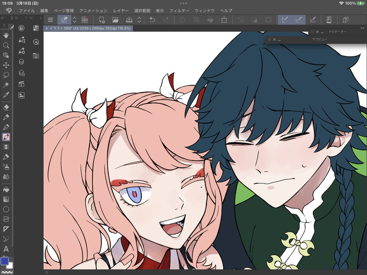Open the レイヤー menu
This screenshot has height=275, width=367.
pyautogui.click(x=121, y=11)
